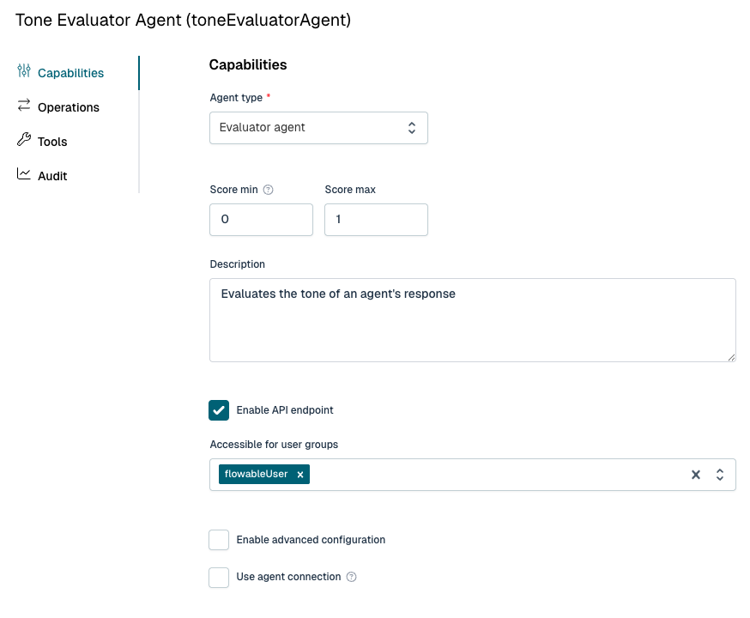The width and height of the screenshot is (750, 618).
Task: Switch to the Audit tab
Action: click(x=52, y=176)
